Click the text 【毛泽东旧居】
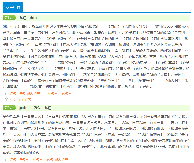Viewport: 194px width, 163px height. [x=92, y=135]
